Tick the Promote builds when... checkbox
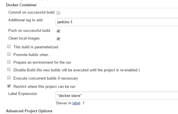Image resolution: width=178 pixels, height=114 pixels. (9, 54)
